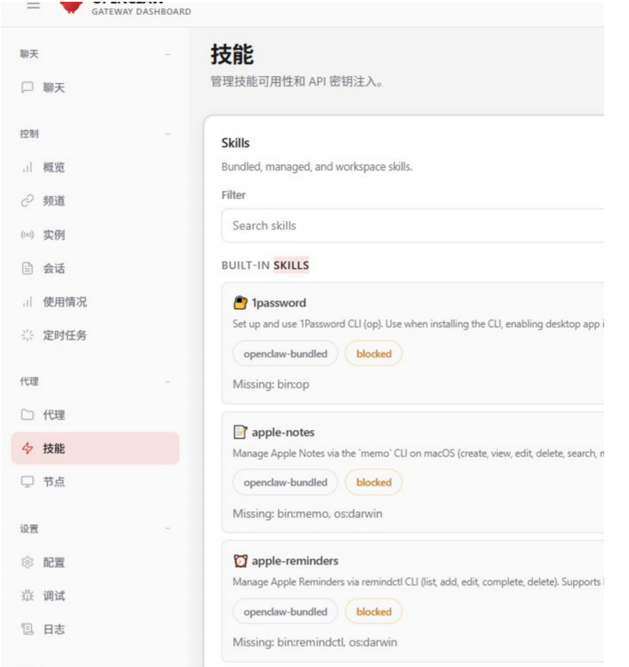Open the 配置 configuration page
This screenshot has width=629, height=667.
[54, 563]
